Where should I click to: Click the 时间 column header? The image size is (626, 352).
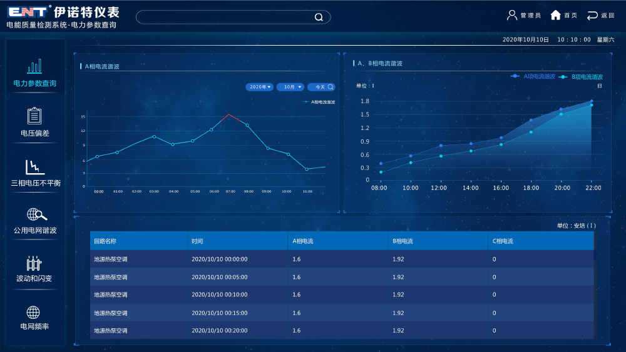pos(197,241)
